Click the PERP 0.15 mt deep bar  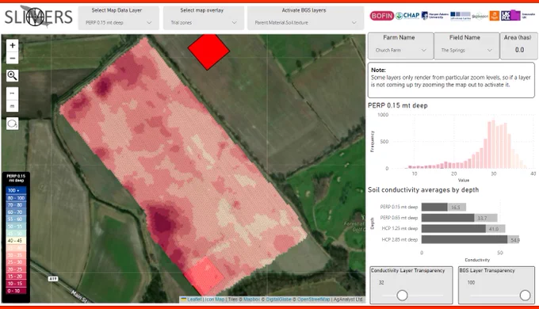point(443,207)
